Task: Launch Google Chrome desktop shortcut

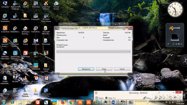Action: click(x=5, y=67)
